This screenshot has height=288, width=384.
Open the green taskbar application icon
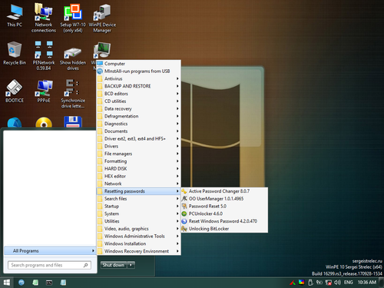[x=35, y=283]
